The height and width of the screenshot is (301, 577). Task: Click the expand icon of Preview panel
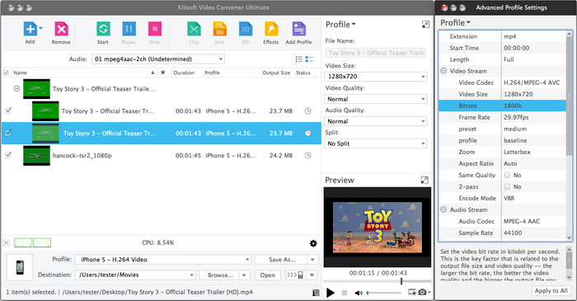pyautogui.click(x=425, y=180)
